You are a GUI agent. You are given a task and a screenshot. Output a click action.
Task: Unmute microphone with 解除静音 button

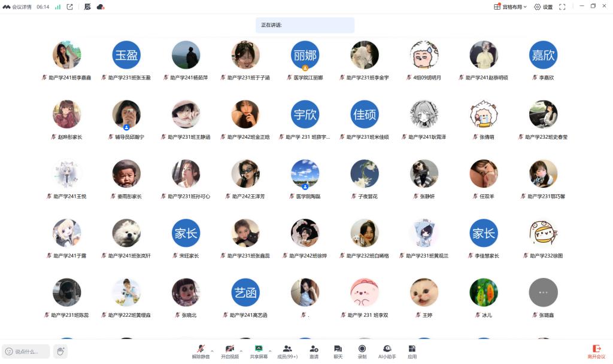(x=201, y=351)
